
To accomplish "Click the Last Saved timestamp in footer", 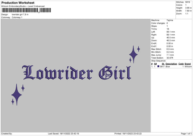I will coord(63,133).
